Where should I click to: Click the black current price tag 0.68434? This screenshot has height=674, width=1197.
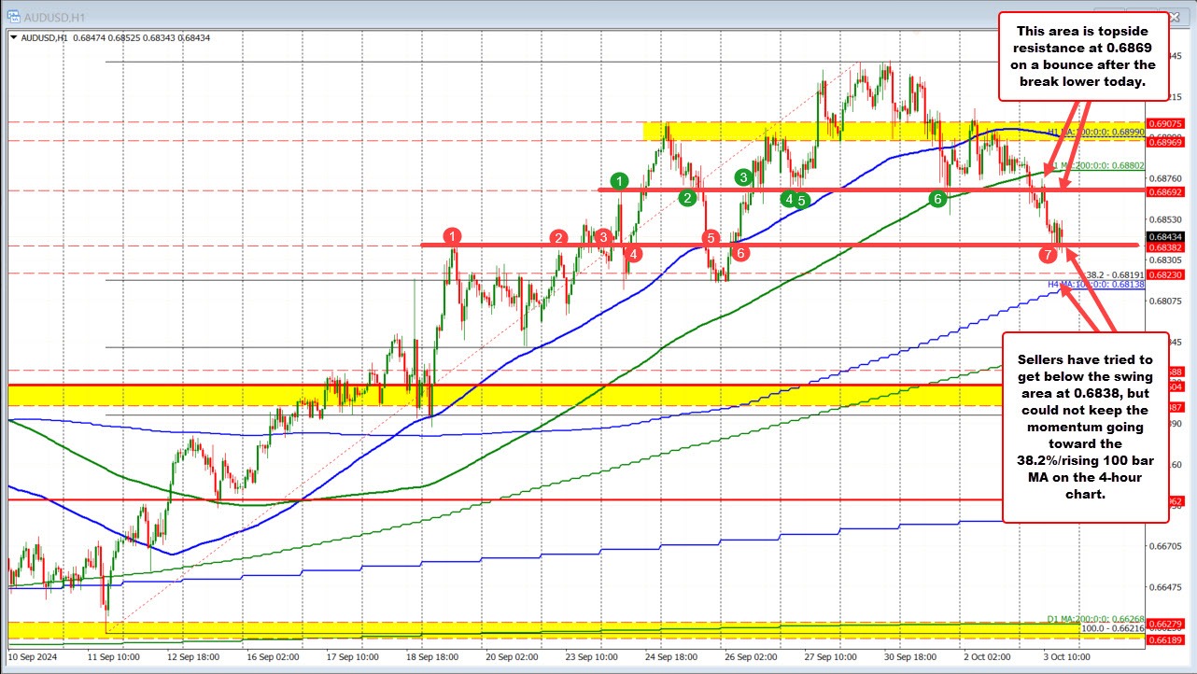pos(1166,238)
